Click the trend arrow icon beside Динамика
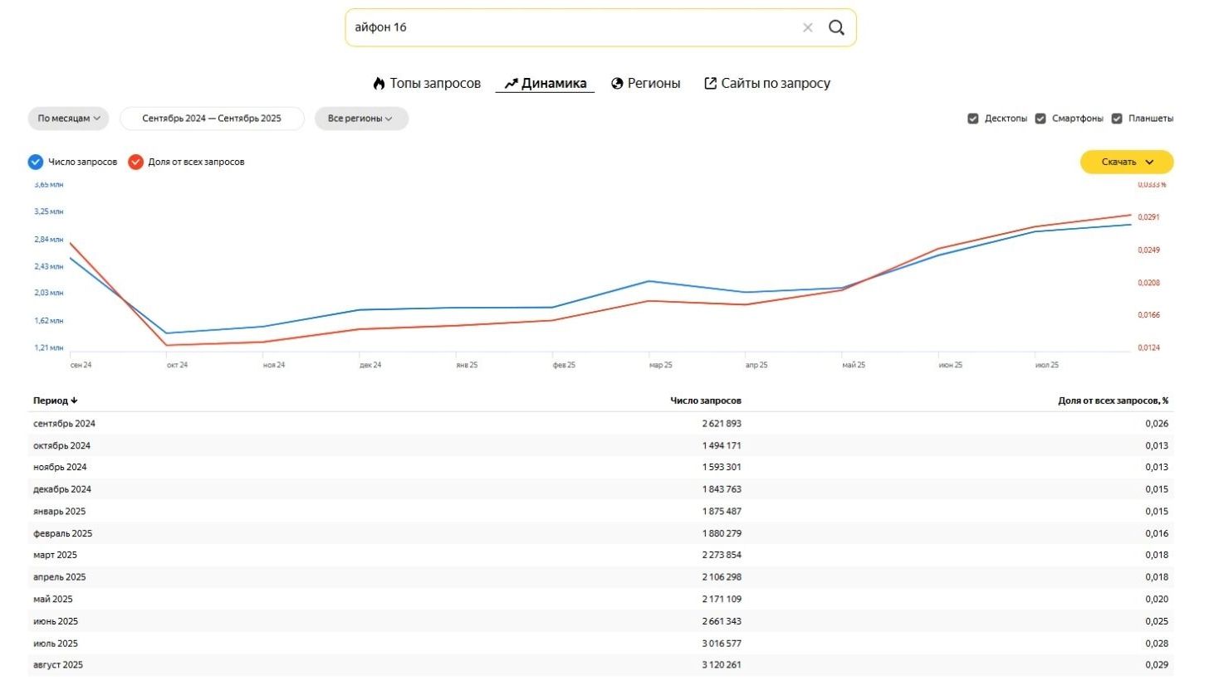1214x685 pixels. click(511, 84)
